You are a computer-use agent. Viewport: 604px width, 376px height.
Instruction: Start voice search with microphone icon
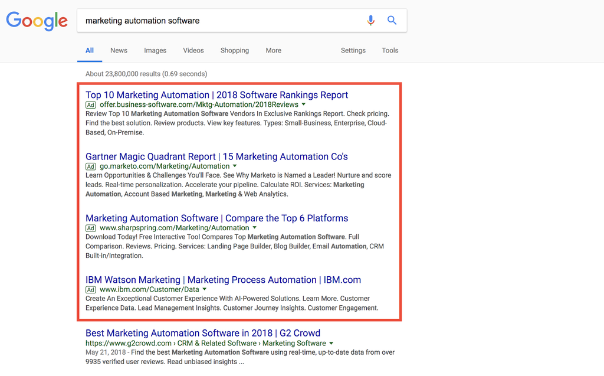pos(370,20)
